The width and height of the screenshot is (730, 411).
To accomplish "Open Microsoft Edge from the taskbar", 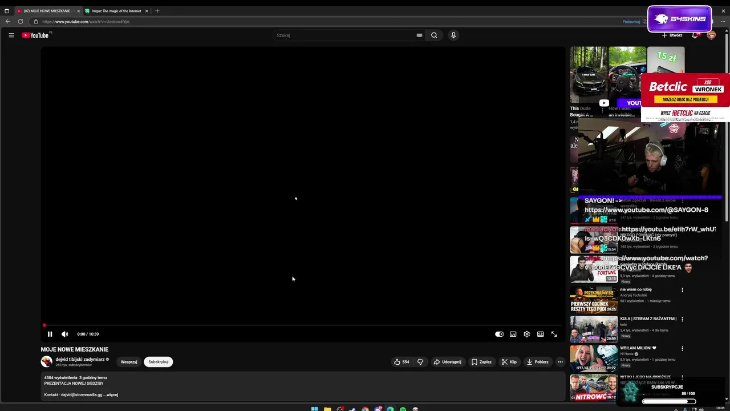I will click(x=390, y=409).
